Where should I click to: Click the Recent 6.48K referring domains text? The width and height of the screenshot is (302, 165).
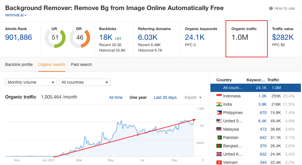click(x=149, y=45)
